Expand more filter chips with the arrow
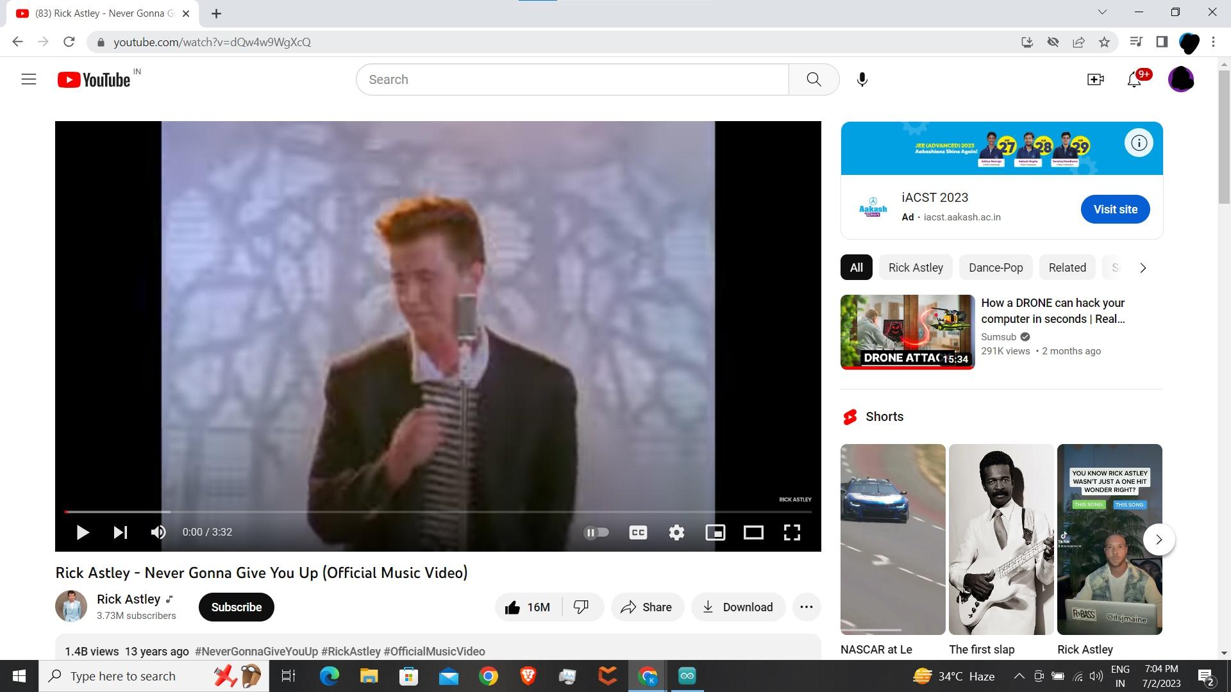The height and width of the screenshot is (692, 1231). coord(1143,267)
